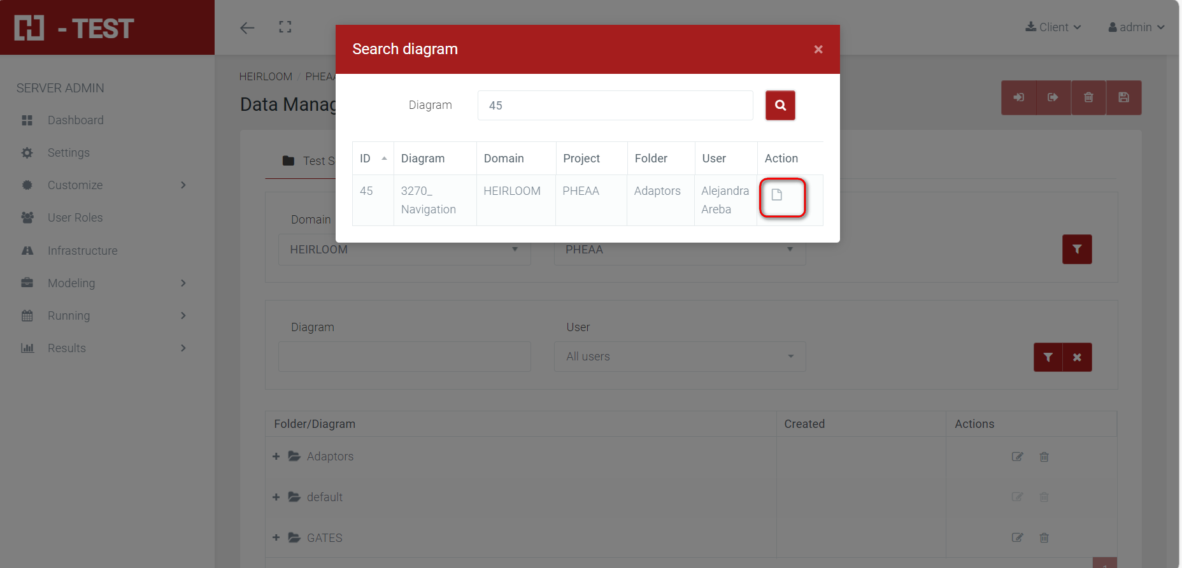
Task: Open the Client download menu
Action: coord(1053,27)
